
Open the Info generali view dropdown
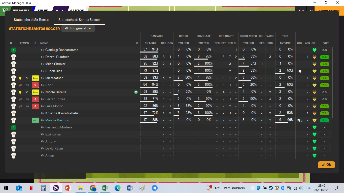78,29
